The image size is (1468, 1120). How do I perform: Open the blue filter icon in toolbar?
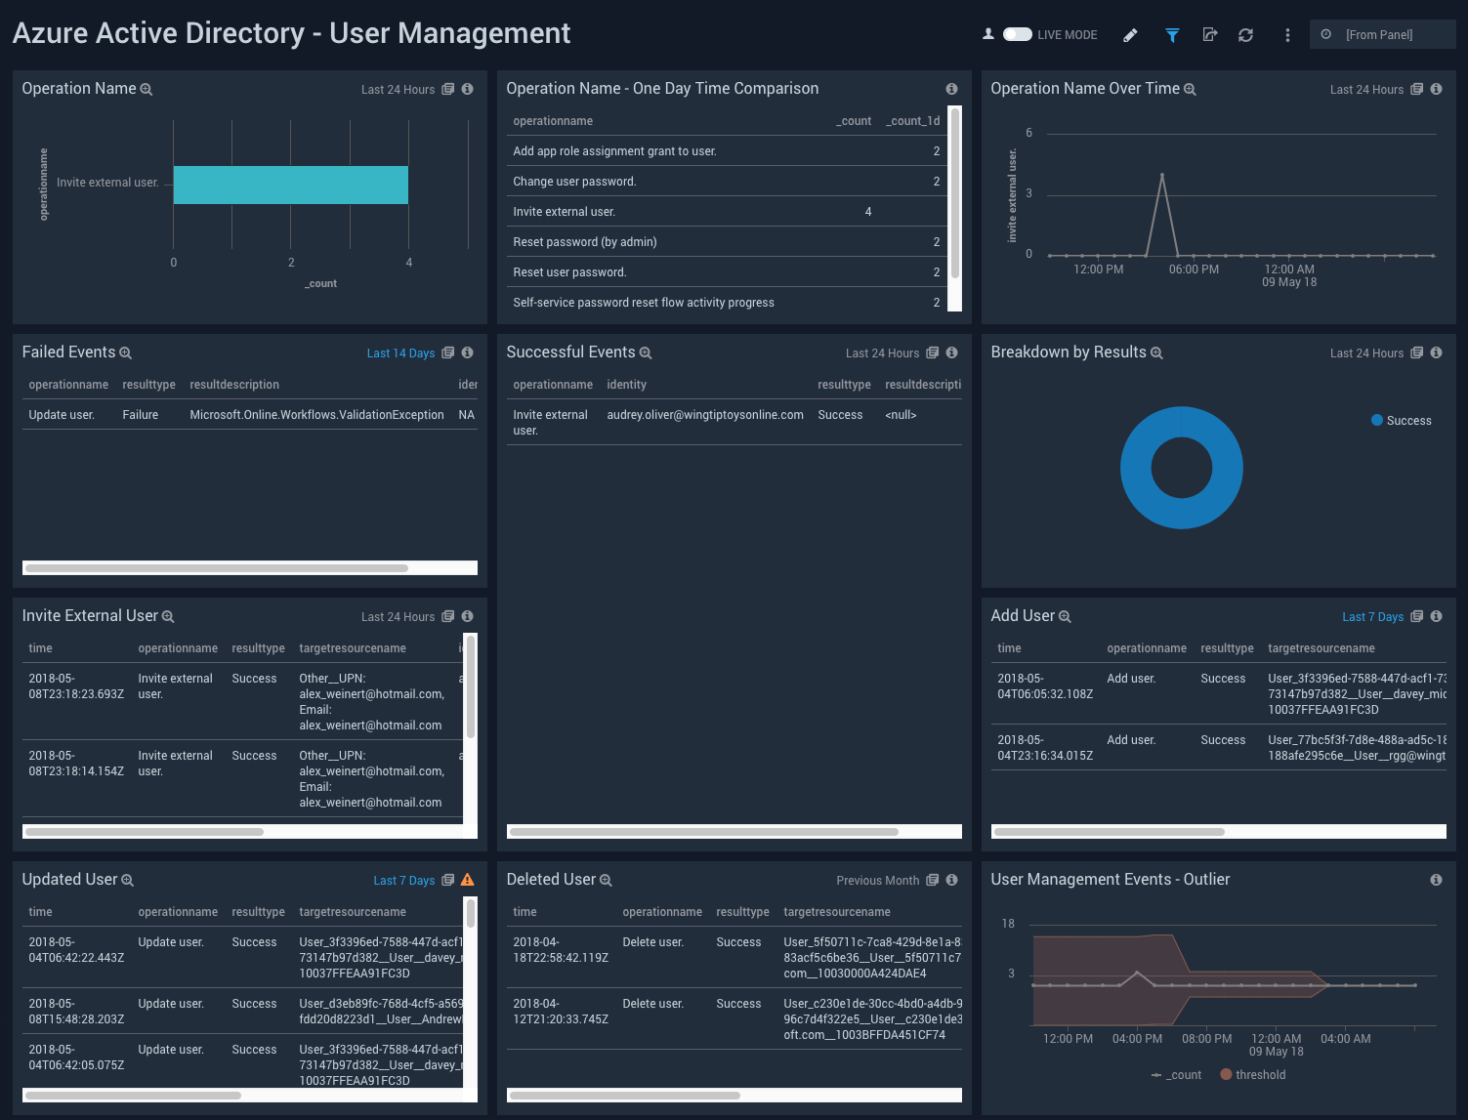pos(1171,34)
